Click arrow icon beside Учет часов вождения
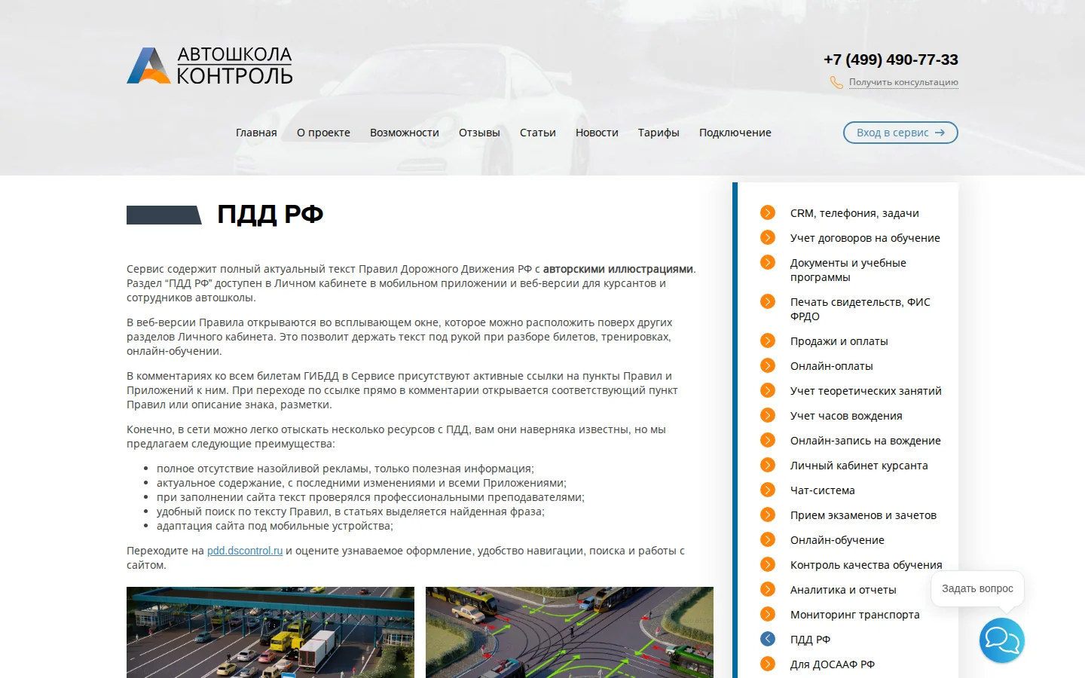 click(768, 415)
